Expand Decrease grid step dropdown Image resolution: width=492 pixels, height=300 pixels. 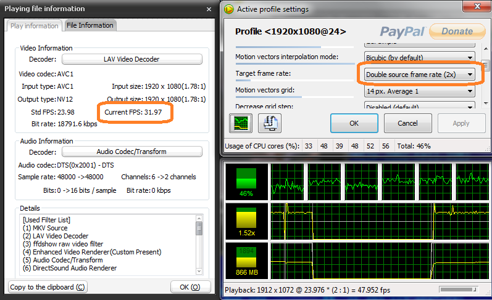point(417,106)
